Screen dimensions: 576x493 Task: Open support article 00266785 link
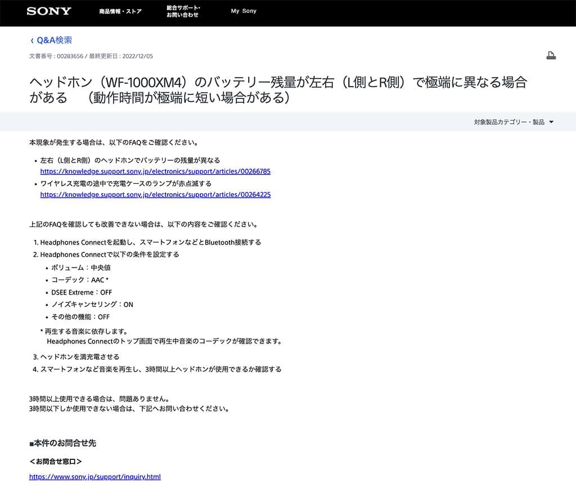tap(155, 171)
